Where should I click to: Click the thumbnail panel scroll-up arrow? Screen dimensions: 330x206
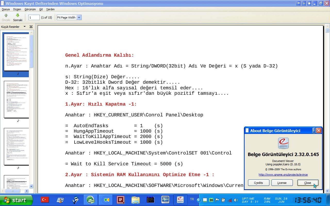coord(31,32)
